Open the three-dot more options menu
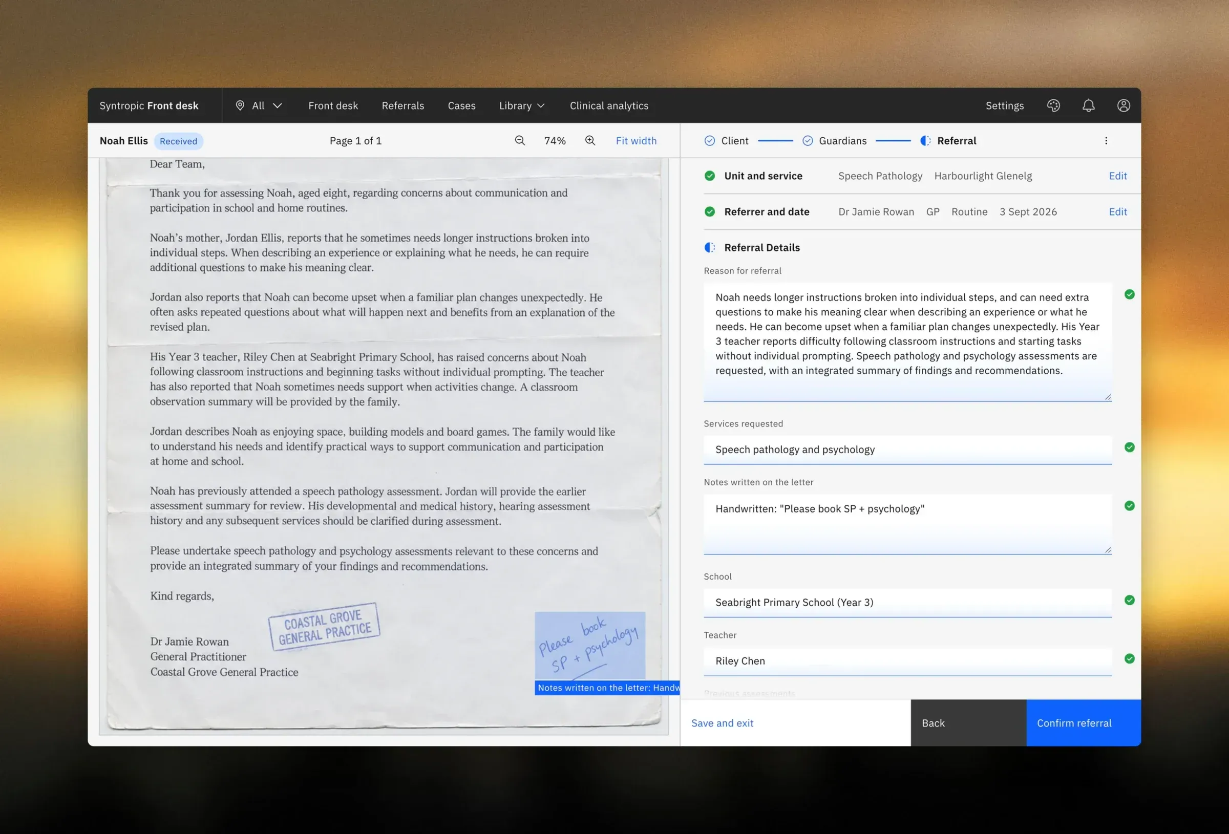 1106,141
